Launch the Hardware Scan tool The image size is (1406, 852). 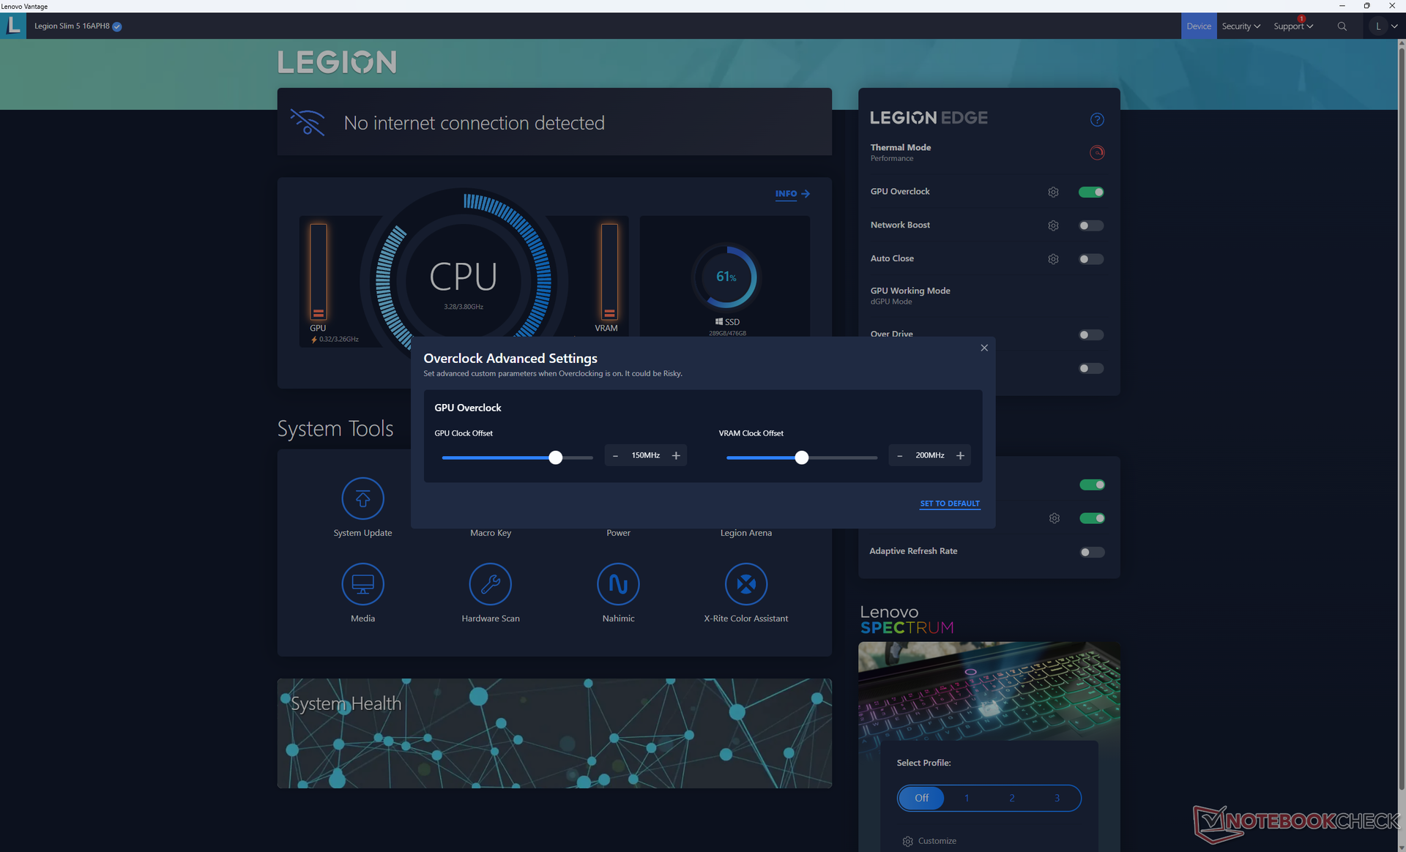click(x=490, y=584)
